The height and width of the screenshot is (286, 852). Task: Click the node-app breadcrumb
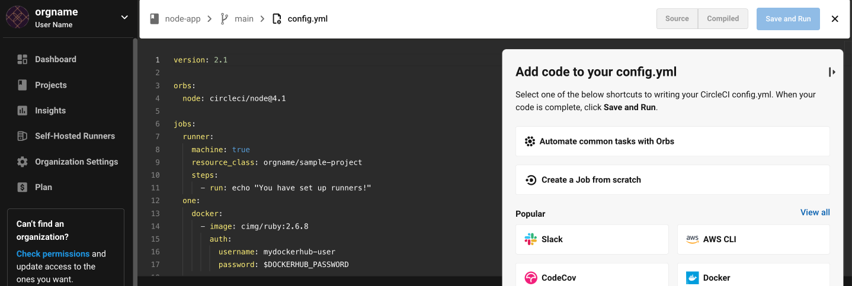[182, 19]
